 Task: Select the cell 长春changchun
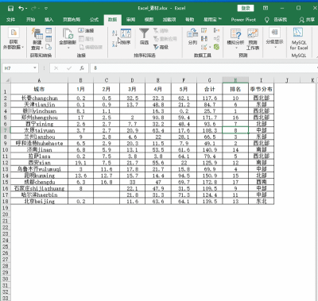tap(39, 98)
